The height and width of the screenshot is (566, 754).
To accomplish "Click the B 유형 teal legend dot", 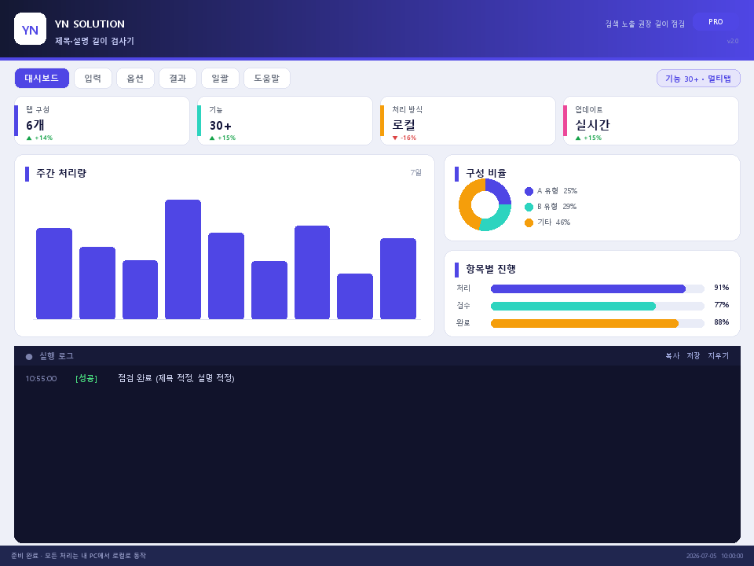I will 529,207.
